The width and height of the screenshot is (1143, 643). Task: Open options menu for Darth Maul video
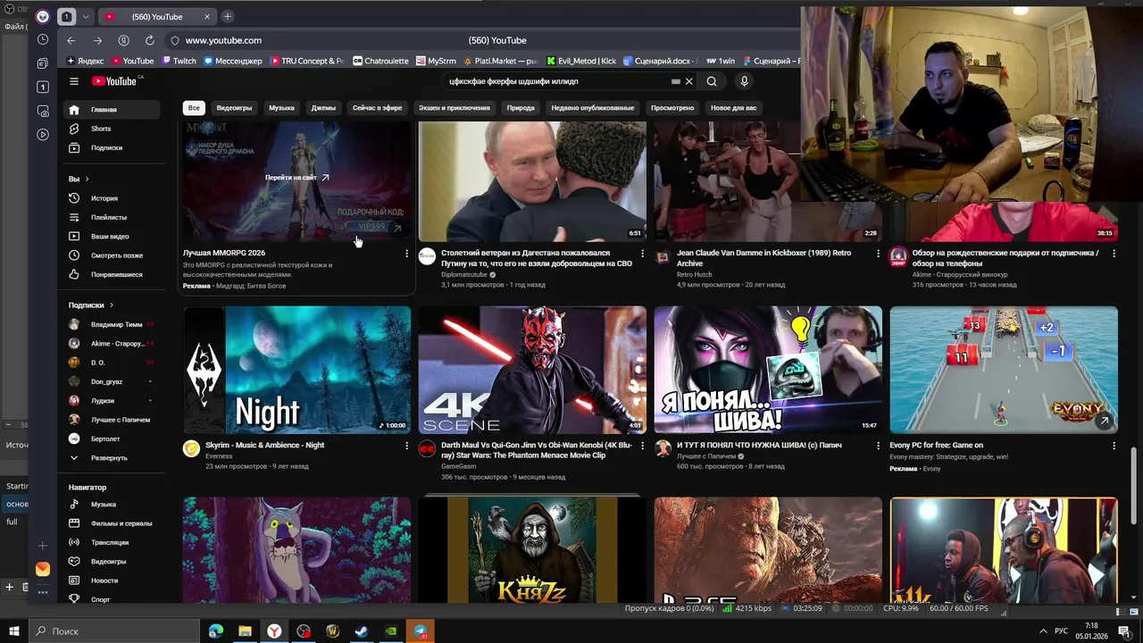click(642, 446)
